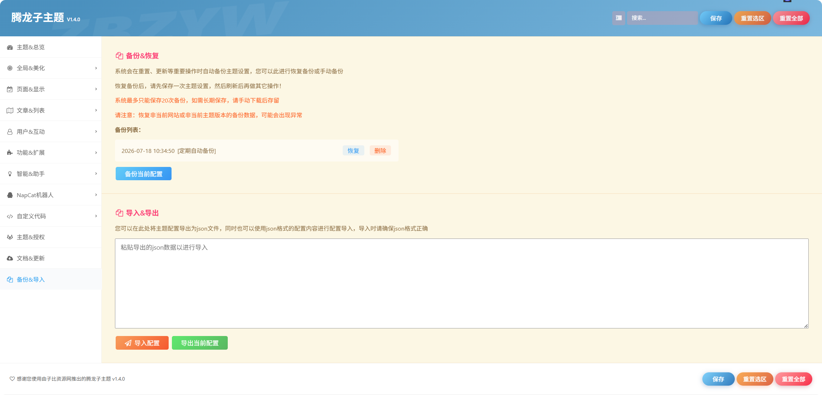The width and height of the screenshot is (822, 395).
Task: Click the 备份当前配置 button
Action: click(143, 174)
